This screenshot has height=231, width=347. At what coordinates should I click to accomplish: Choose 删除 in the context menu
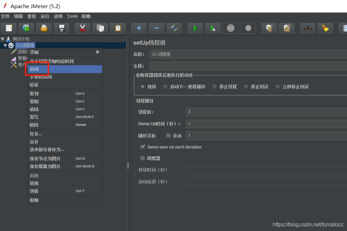tap(65, 125)
